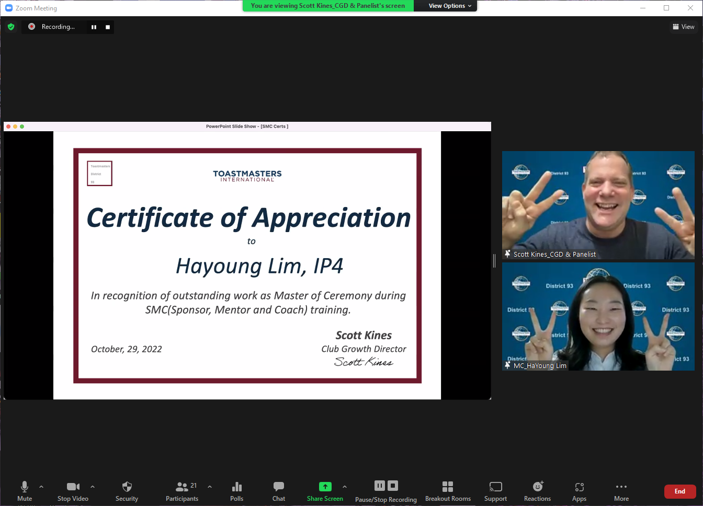This screenshot has height=506, width=703.
Task: Open Zoom Apps
Action: click(x=579, y=491)
